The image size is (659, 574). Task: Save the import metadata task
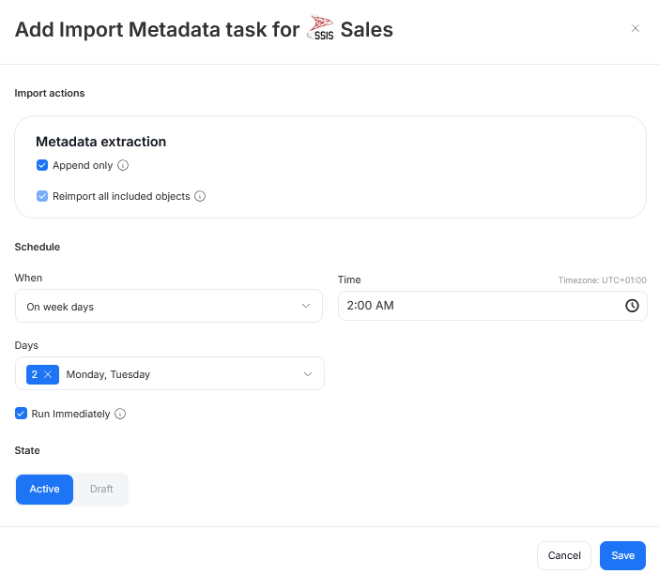click(x=622, y=555)
